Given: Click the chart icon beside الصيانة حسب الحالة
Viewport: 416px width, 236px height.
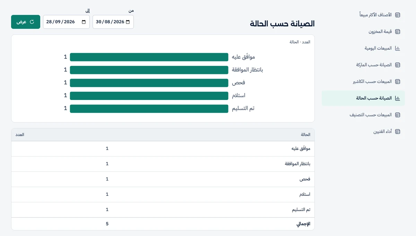Looking at the screenshot, I should pyautogui.click(x=398, y=98).
